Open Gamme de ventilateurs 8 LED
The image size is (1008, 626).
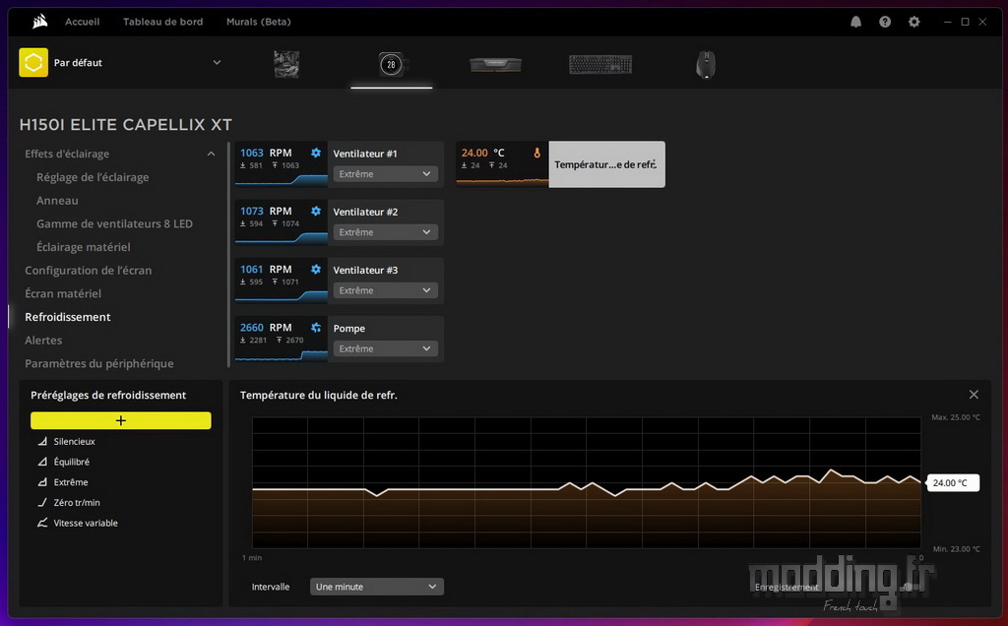pyautogui.click(x=114, y=223)
